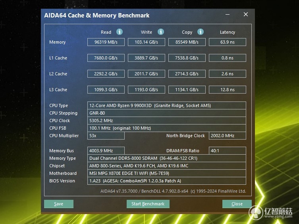Click North Bridge Clock field 2002.0 MHz
299x224 pixels.
228,136
